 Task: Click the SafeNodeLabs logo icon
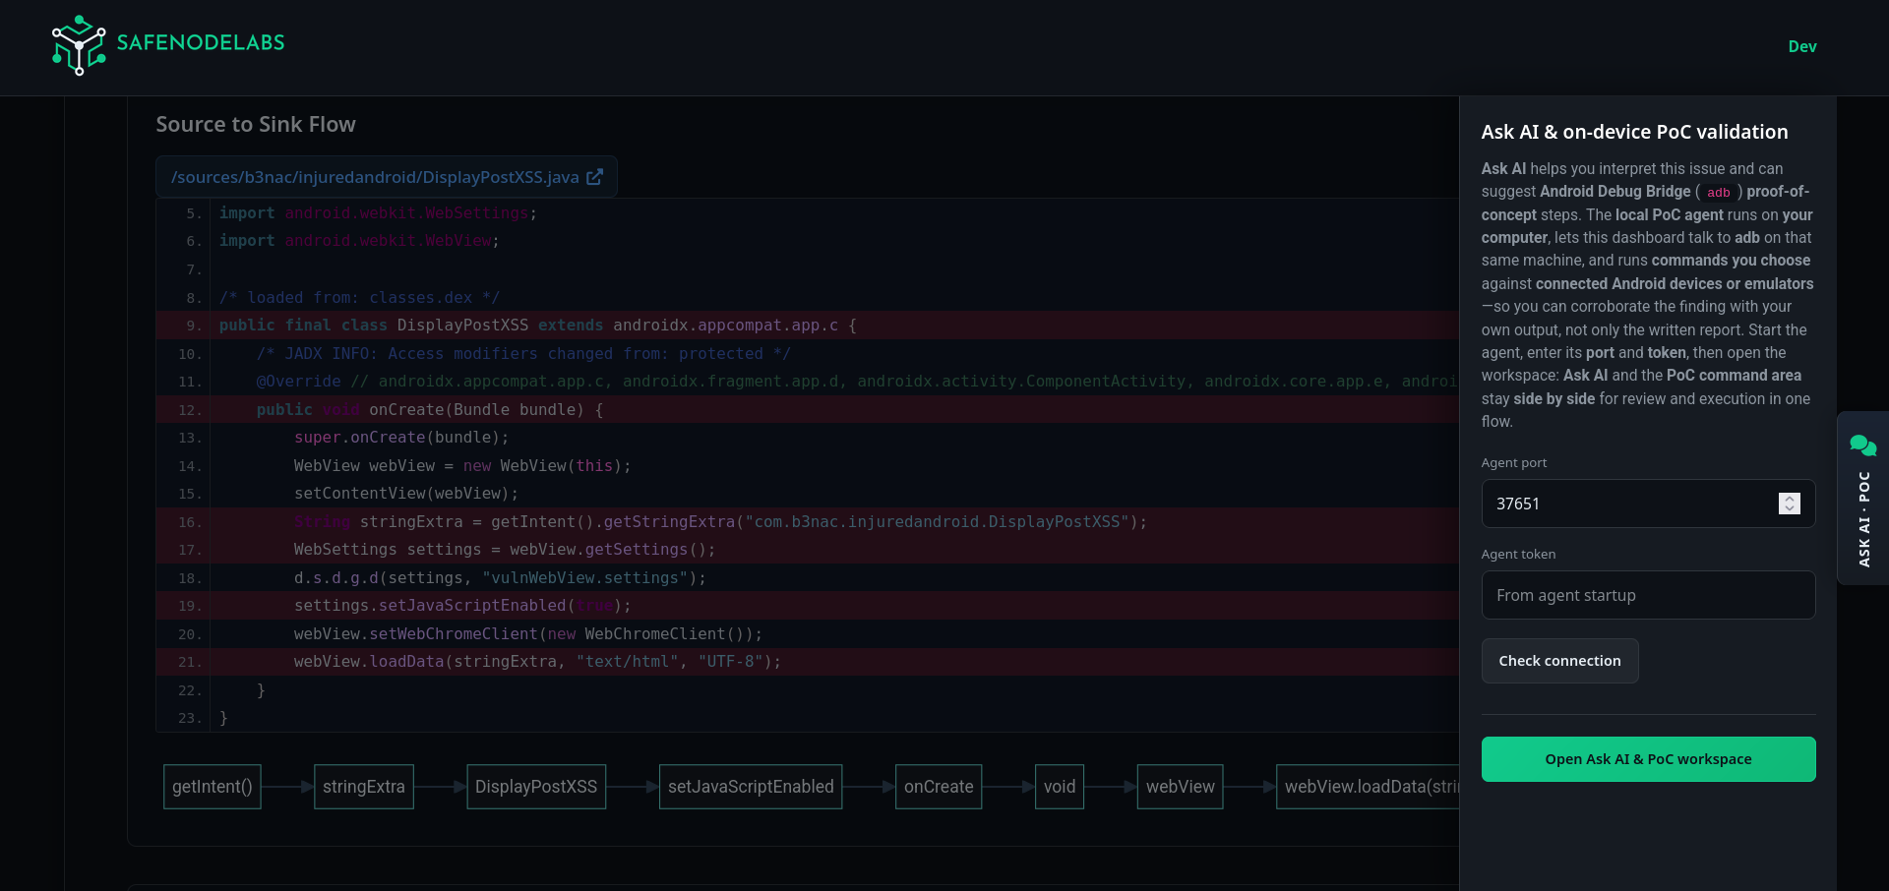click(79, 45)
